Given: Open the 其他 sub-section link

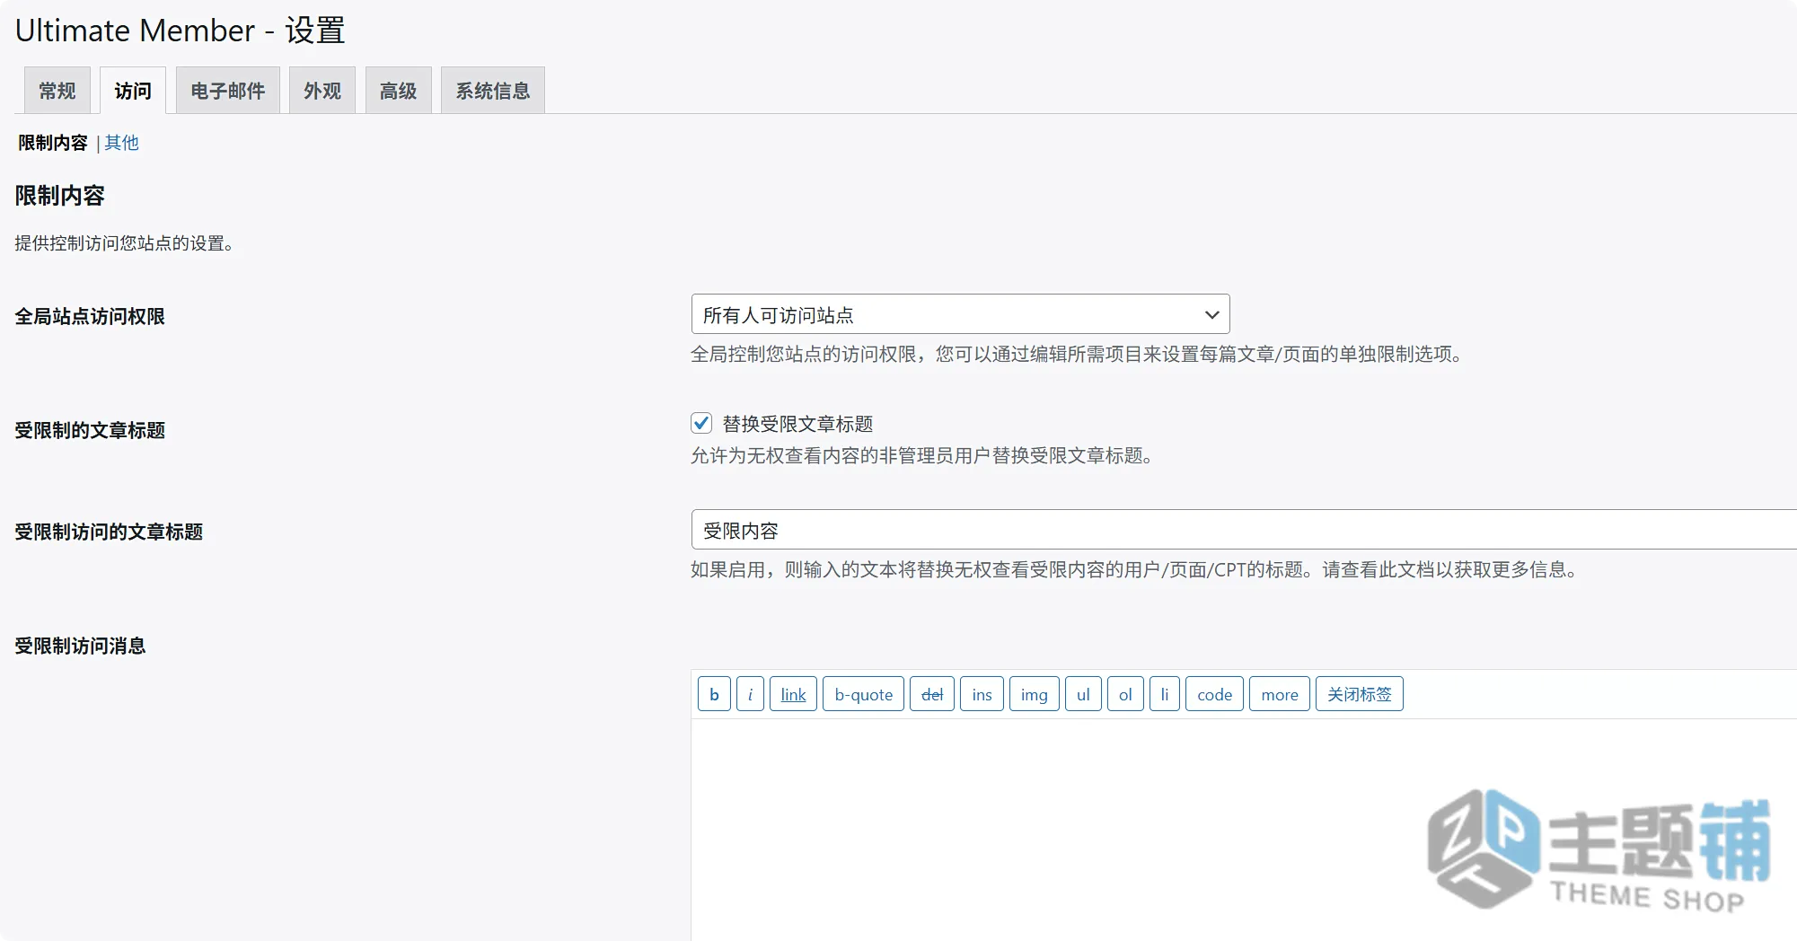Looking at the screenshot, I should [122, 143].
